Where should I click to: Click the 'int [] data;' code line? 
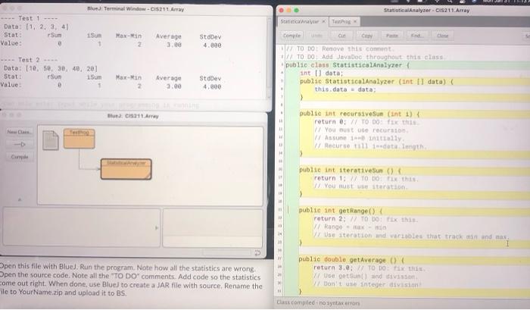(322, 73)
